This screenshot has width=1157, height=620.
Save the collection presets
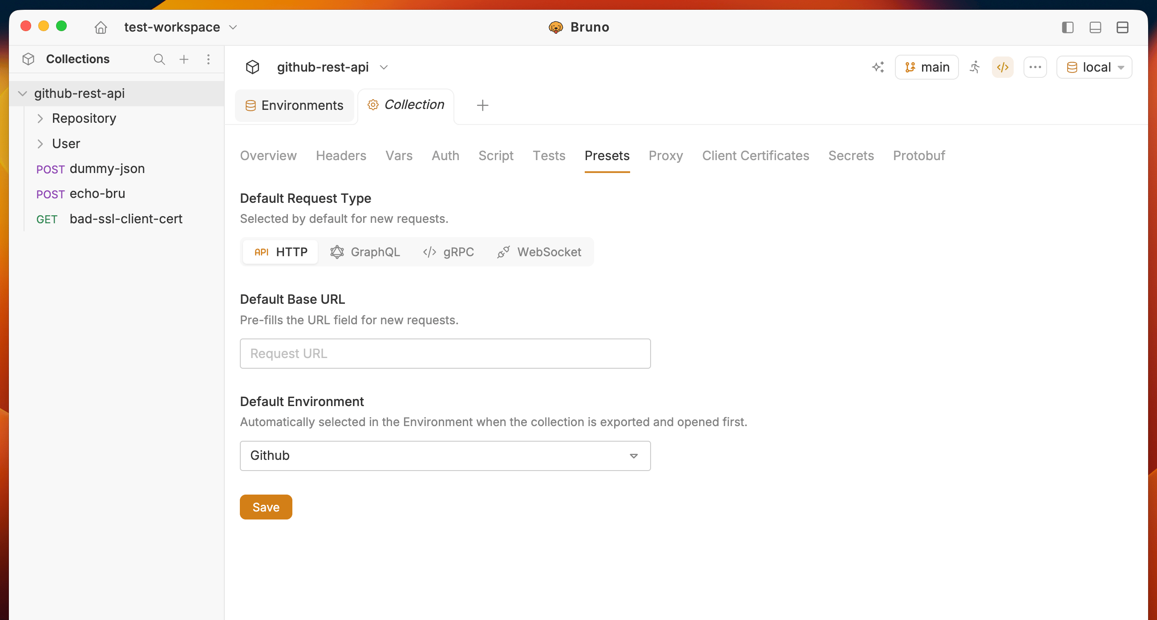pos(266,507)
